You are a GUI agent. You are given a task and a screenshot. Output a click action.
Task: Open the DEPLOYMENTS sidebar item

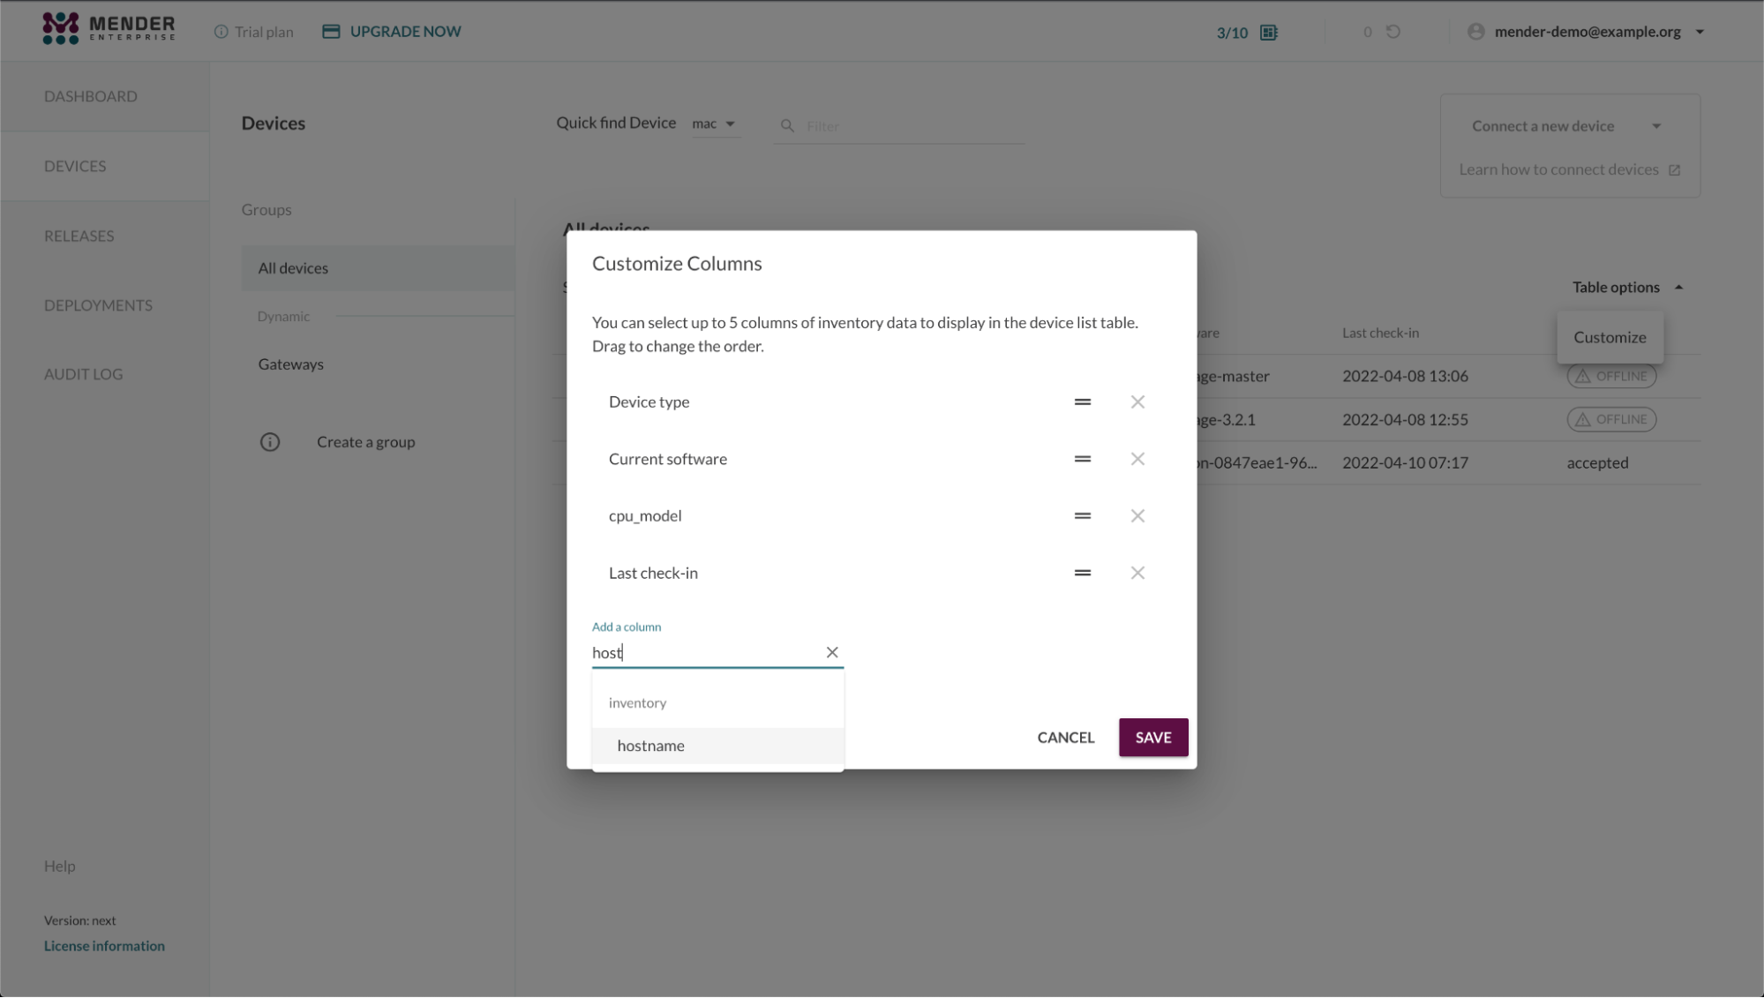98,304
